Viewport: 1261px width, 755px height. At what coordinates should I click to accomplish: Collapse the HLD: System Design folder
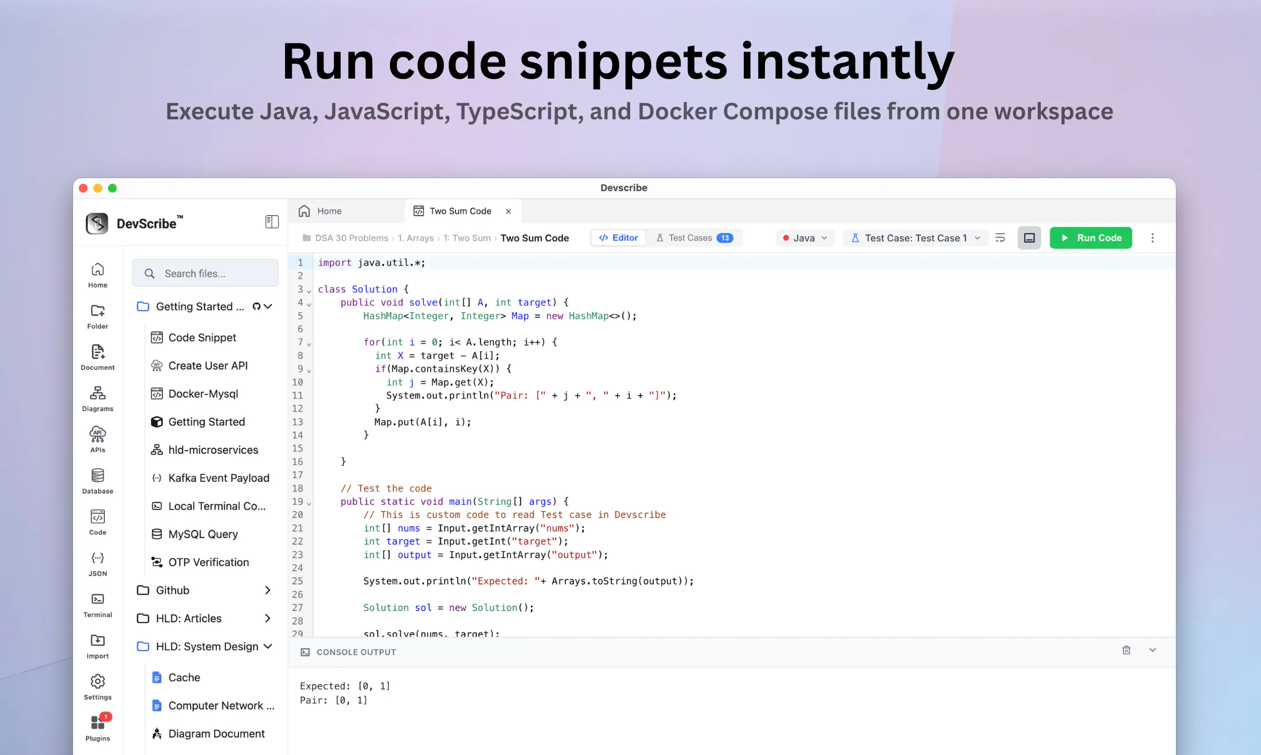pos(268,647)
